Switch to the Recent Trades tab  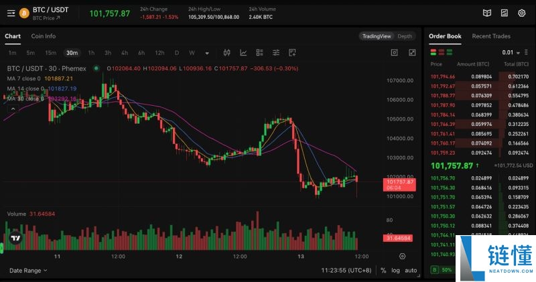(490, 36)
